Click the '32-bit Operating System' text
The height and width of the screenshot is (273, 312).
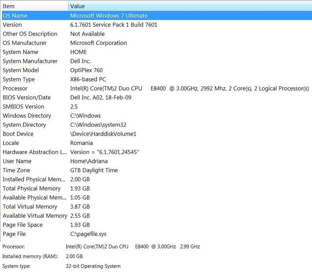pos(93,266)
